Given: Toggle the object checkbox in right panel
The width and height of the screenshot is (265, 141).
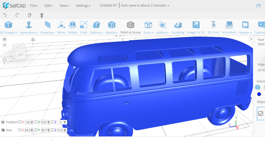Looking at the screenshot, I should pyautogui.click(x=261, y=114).
